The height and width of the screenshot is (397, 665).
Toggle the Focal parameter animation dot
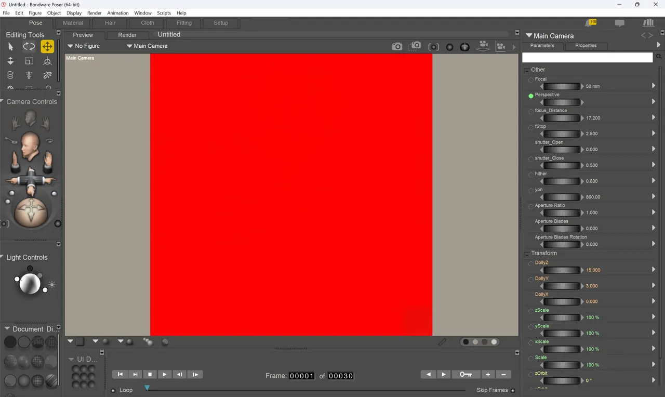531,80
